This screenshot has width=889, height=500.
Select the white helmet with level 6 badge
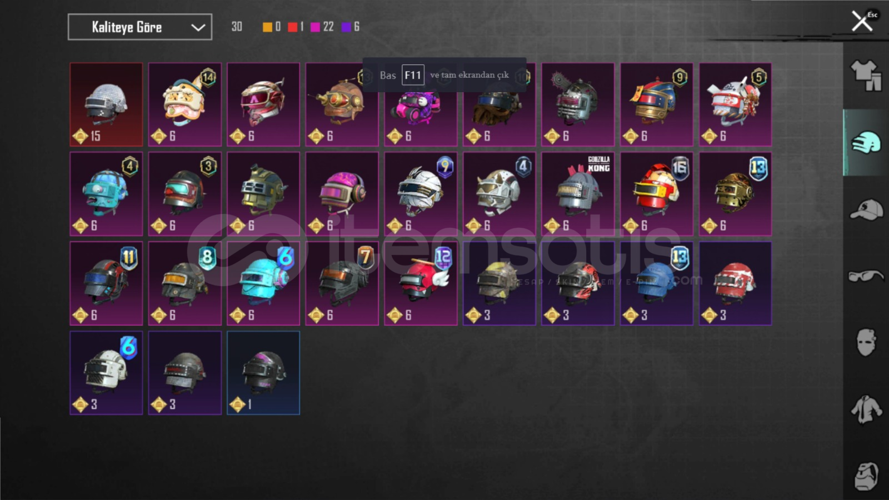click(x=106, y=373)
